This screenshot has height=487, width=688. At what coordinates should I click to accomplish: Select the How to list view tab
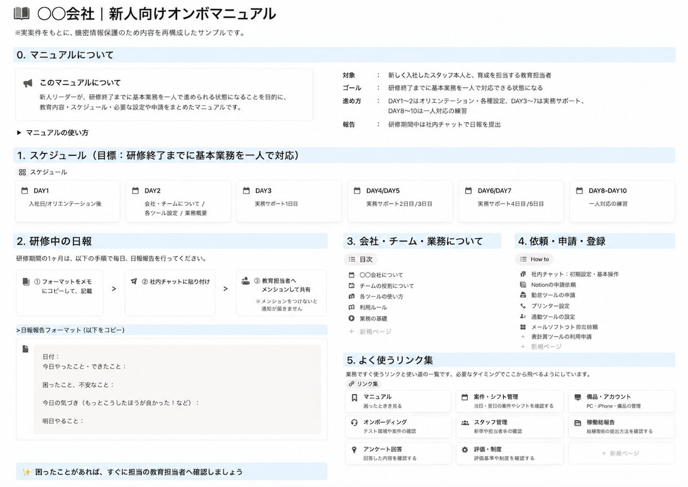[x=535, y=259]
